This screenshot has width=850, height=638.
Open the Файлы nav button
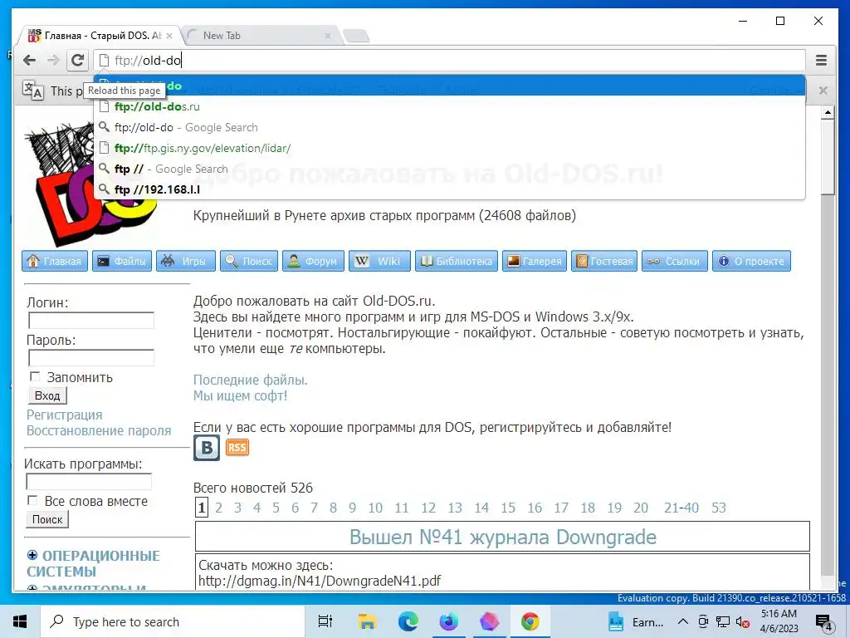pos(122,261)
